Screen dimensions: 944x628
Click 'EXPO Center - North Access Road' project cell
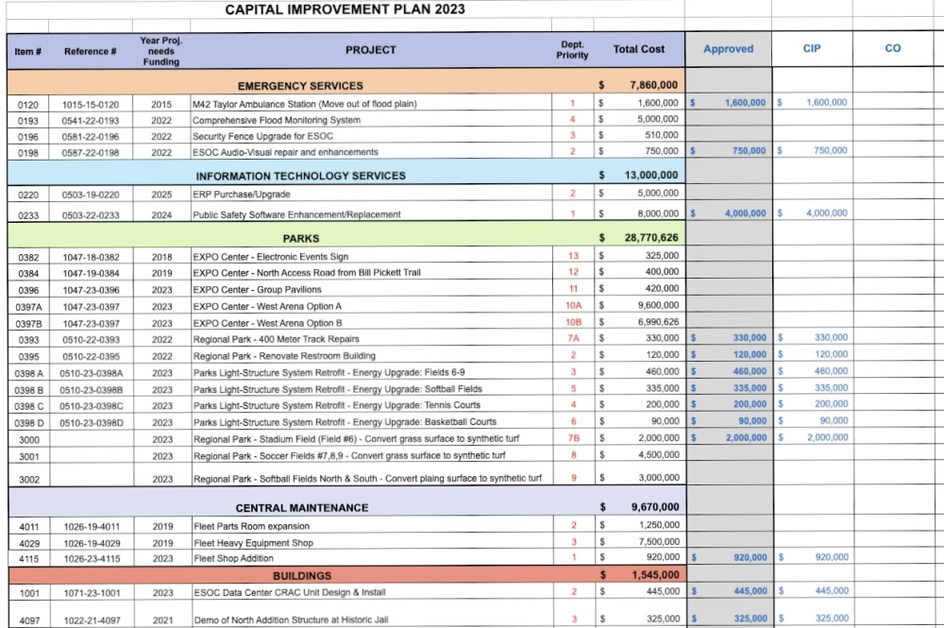[x=371, y=272]
